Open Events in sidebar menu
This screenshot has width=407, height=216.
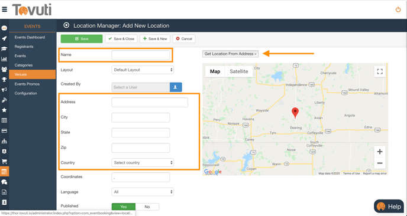pos(20,56)
